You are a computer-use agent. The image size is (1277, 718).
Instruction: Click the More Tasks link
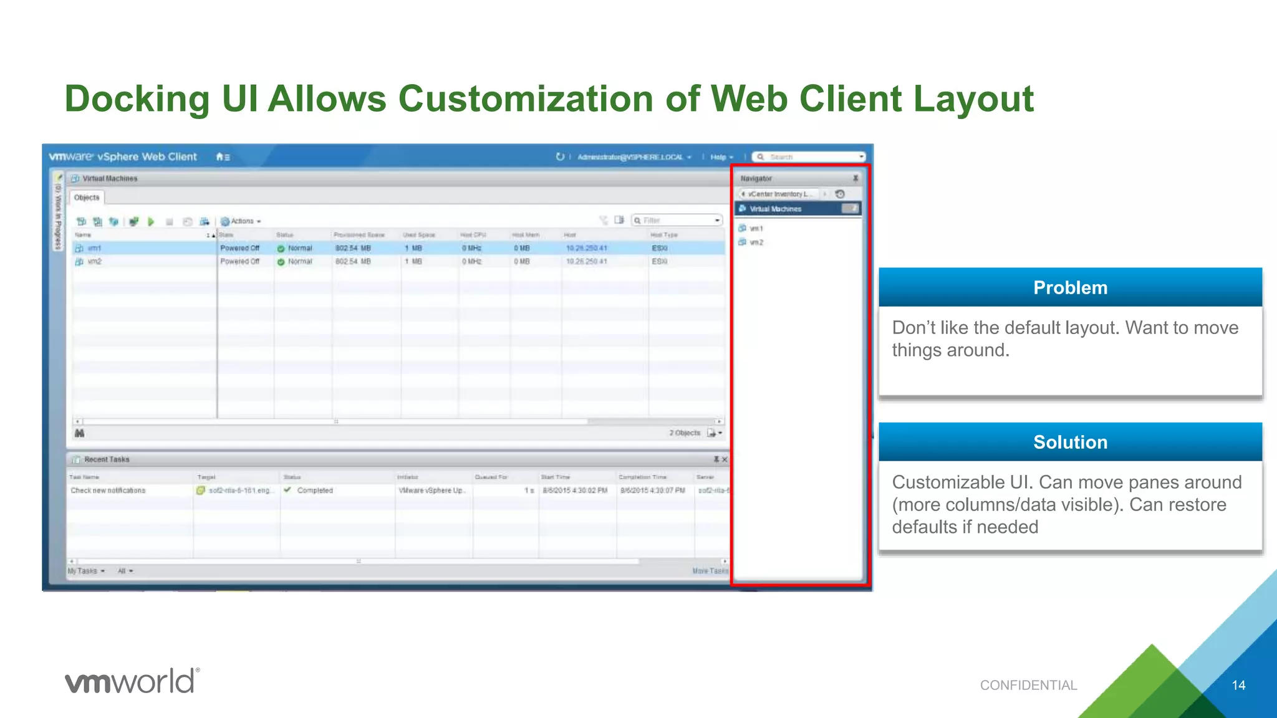coord(710,571)
